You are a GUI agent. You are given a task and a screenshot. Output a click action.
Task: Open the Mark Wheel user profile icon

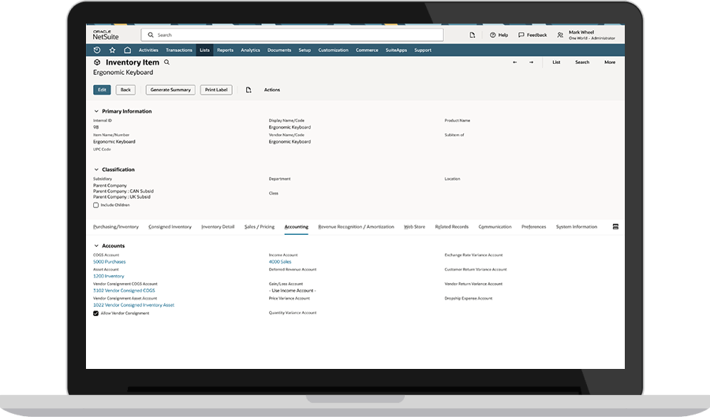(x=560, y=35)
